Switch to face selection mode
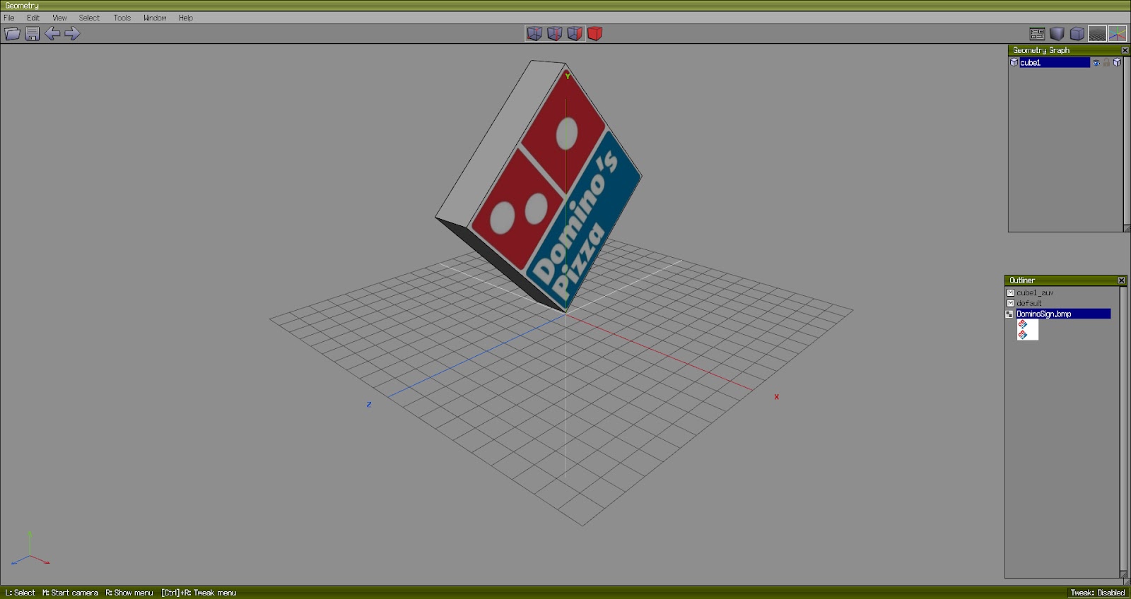1131x599 pixels. click(575, 33)
